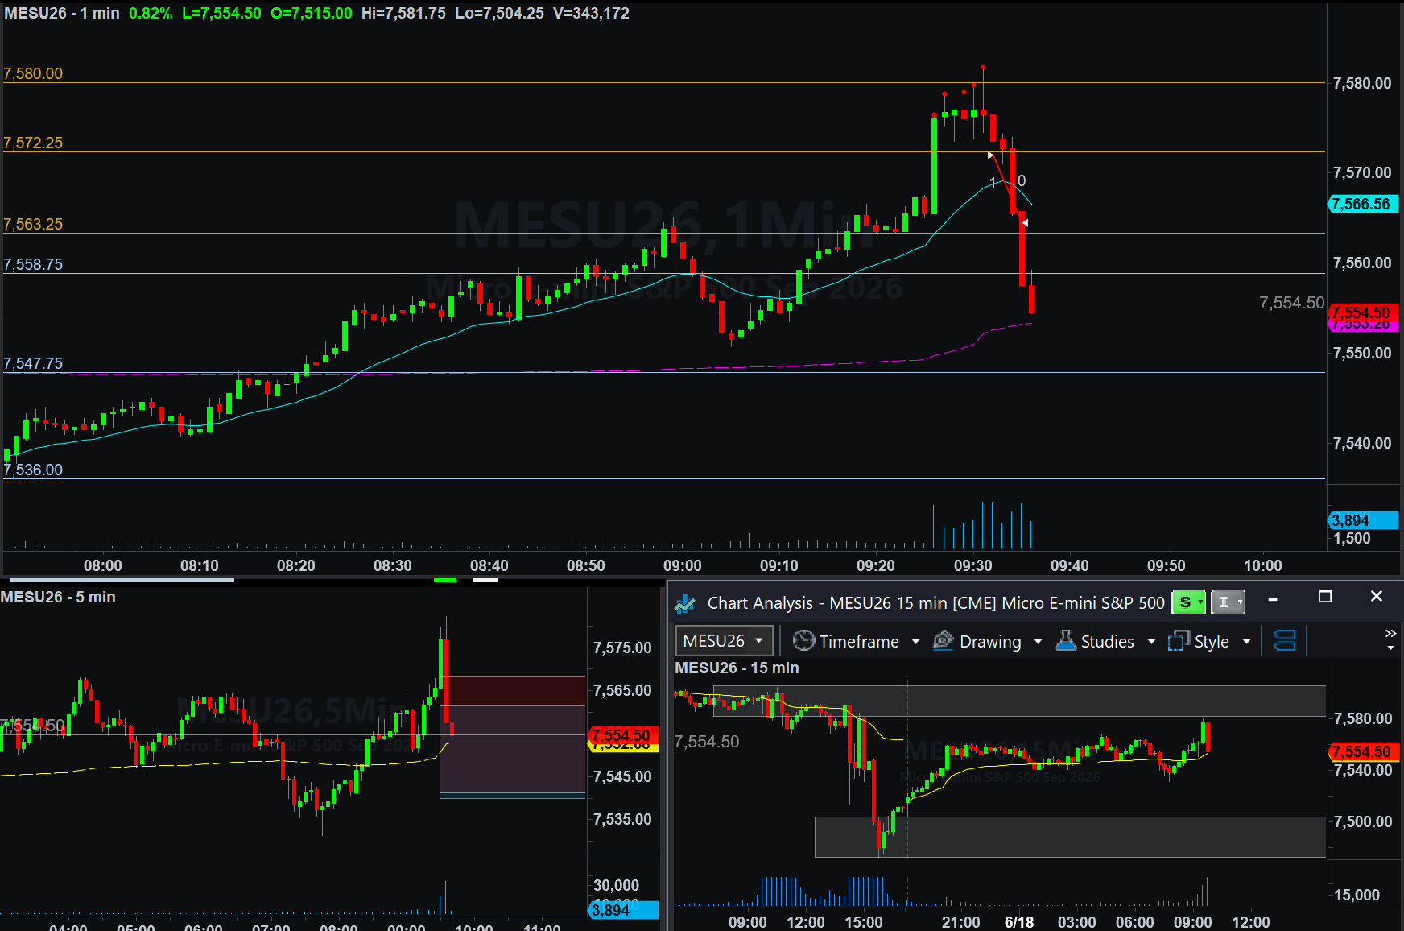Click the MESU26 - 15 min chart title

click(x=737, y=668)
